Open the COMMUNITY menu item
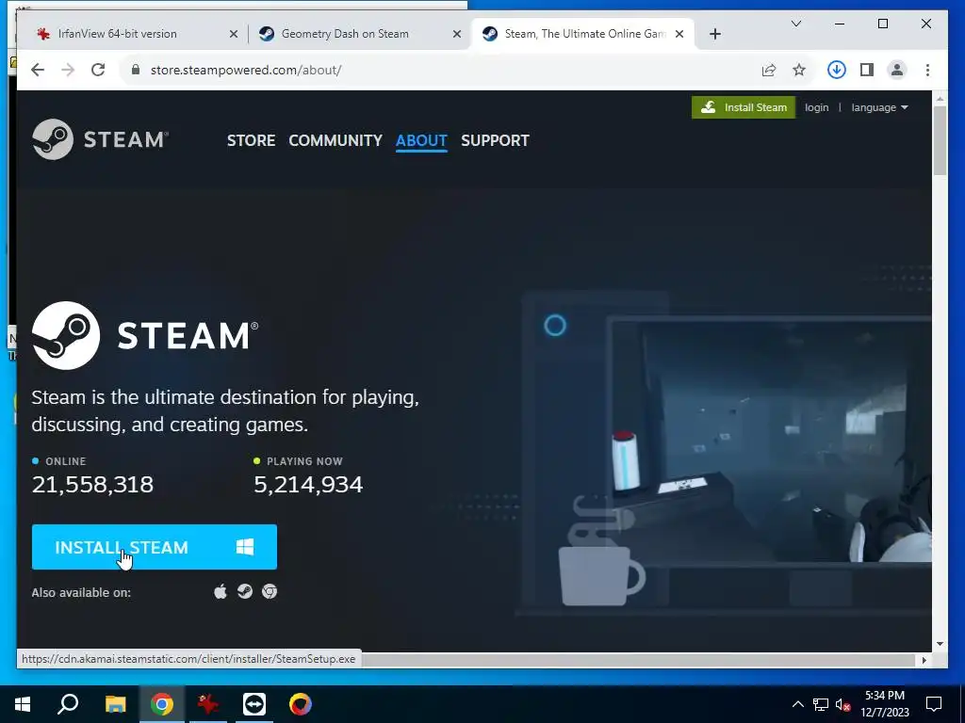This screenshot has height=723, width=965. [x=335, y=140]
